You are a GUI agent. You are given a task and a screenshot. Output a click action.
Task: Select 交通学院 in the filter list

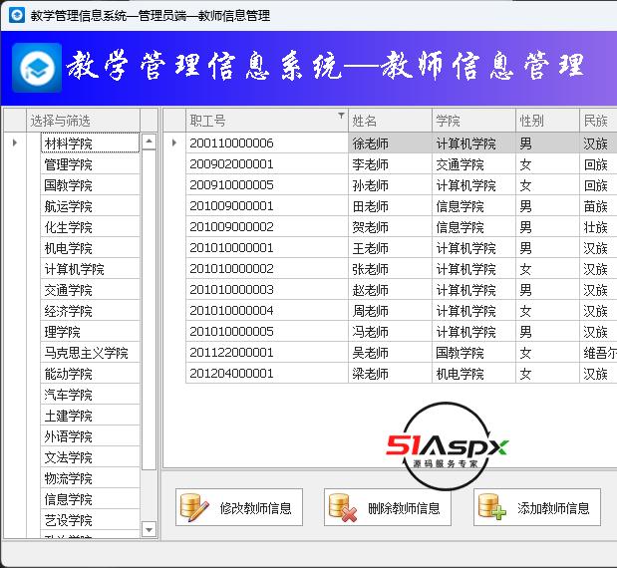[90, 290]
